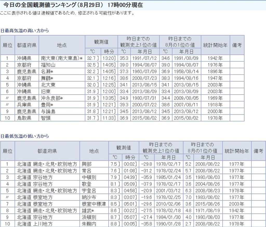The width and height of the screenshot is (266, 227).
Task: Click the 福知山 station name
Action: tap(48, 65)
